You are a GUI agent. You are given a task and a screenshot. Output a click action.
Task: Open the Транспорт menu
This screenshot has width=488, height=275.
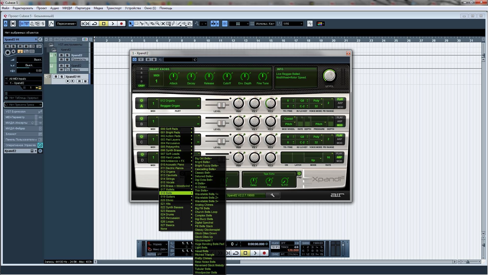[114, 8]
